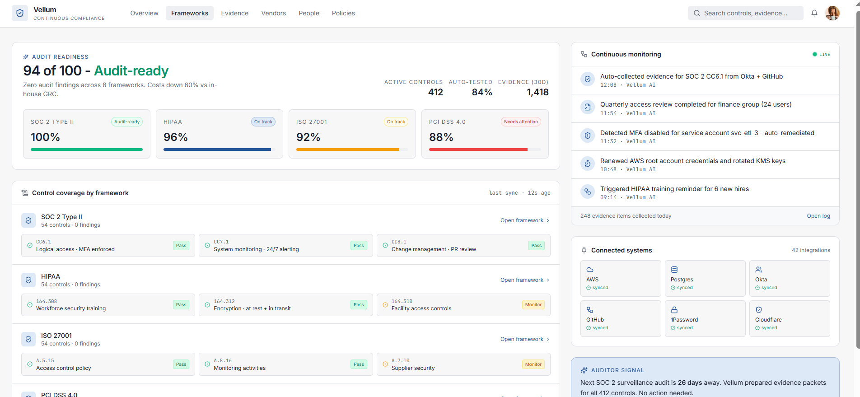Click the 164.310 status circle icon

[x=385, y=305]
